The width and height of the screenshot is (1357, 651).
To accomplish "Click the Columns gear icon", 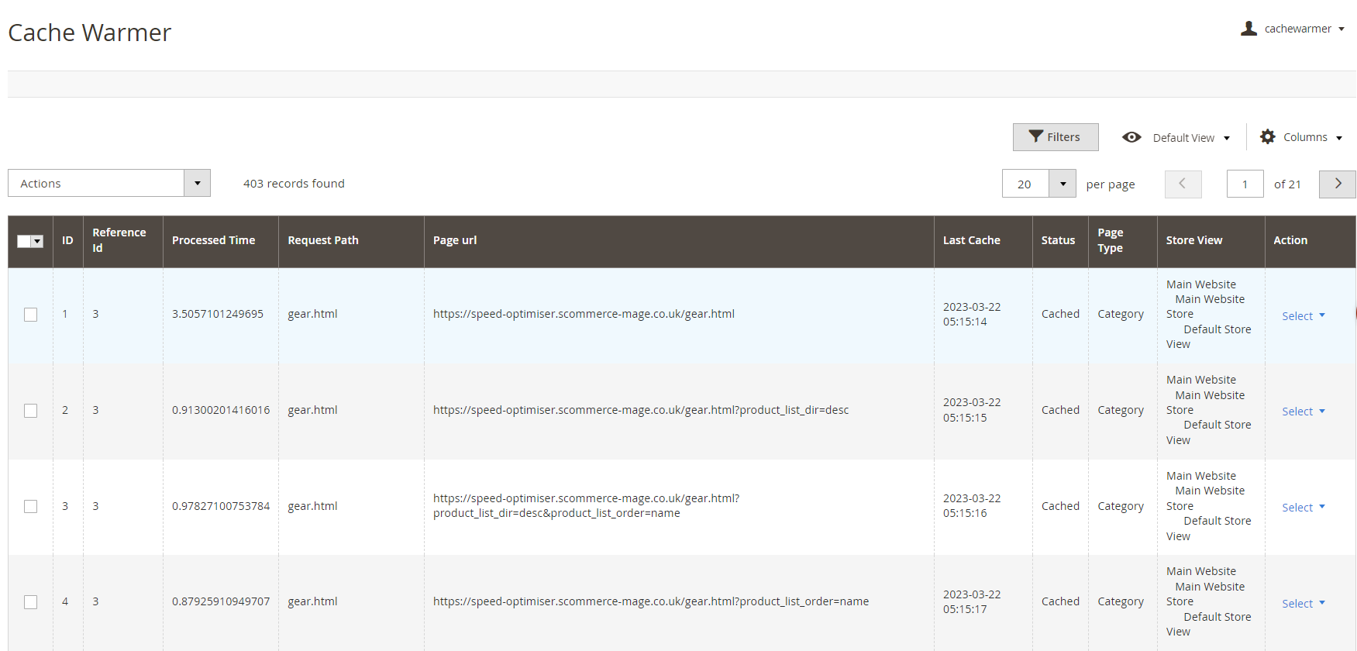I will 1268,137.
